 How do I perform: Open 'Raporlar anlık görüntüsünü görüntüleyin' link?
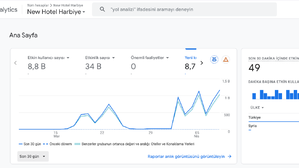(186, 156)
